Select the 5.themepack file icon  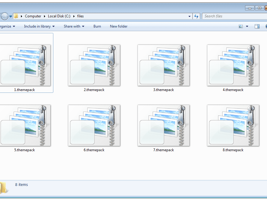click(x=25, y=125)
